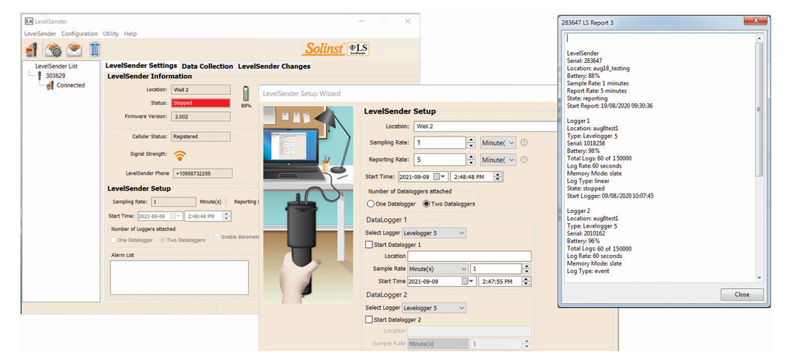Click the Sampling Rate stepper in wizard
Viewport: 796px width, 359px height.
tap(471, 143)
